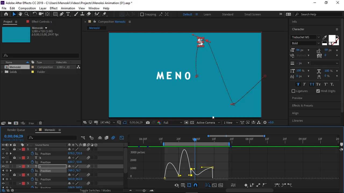This screenshot has width=344, height=193.
Task: Open the Composition menu
Action: pyautogui.click(x=27, y=8)
